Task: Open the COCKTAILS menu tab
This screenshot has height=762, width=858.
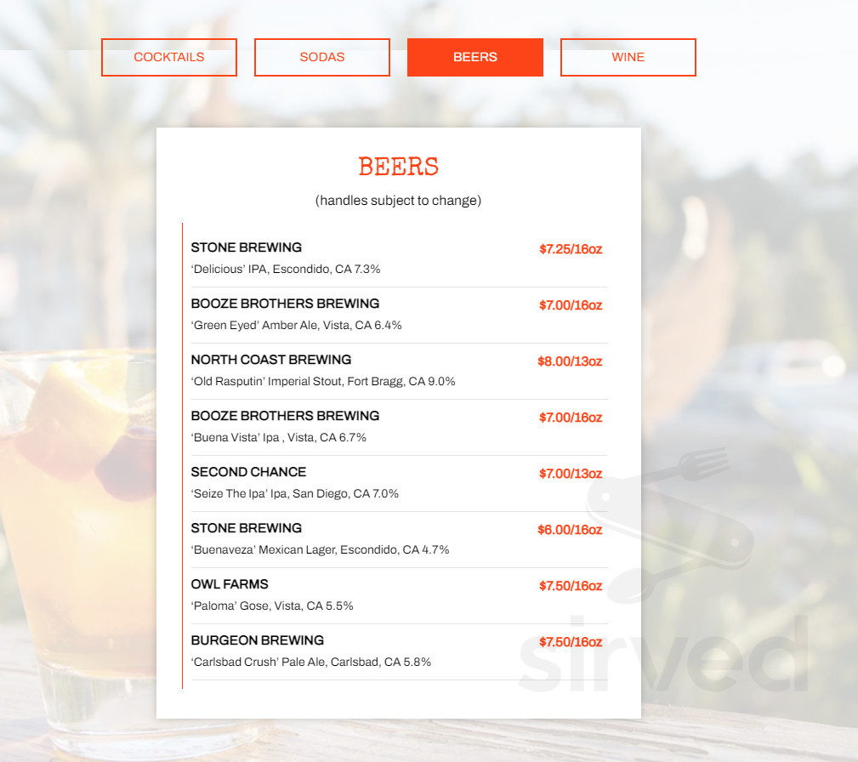Action: (x=169, y=57)
